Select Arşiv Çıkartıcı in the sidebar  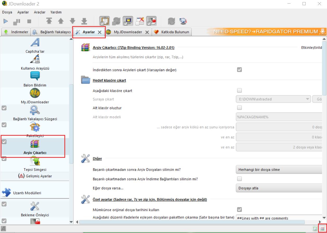[35, 147]
